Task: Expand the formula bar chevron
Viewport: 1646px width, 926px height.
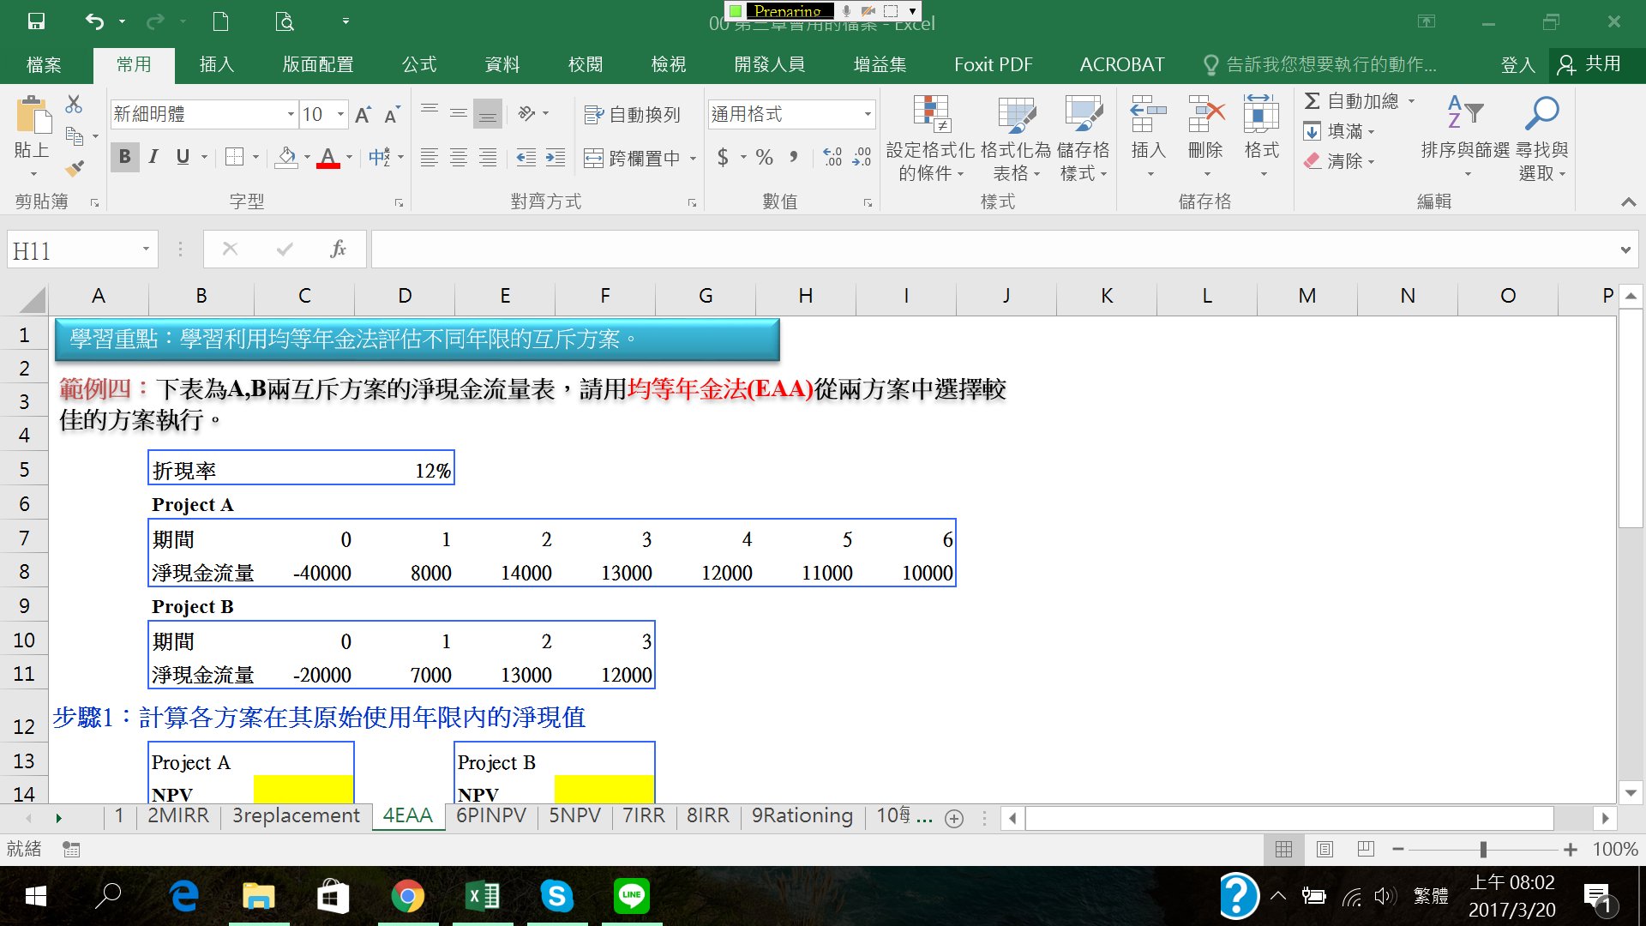Action: [1625, 250]
